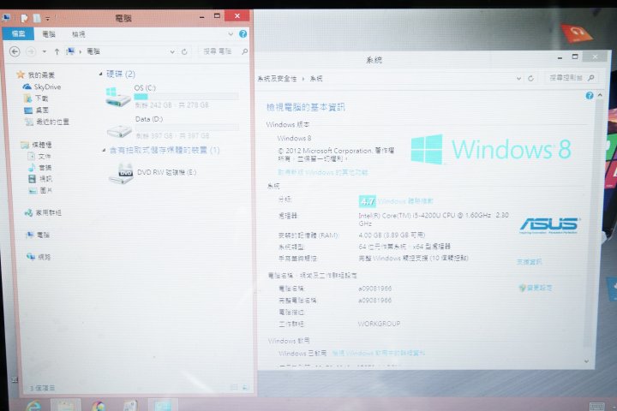Open the View ribbon tab
Screen dimensions: 617x411
[78, 34]
